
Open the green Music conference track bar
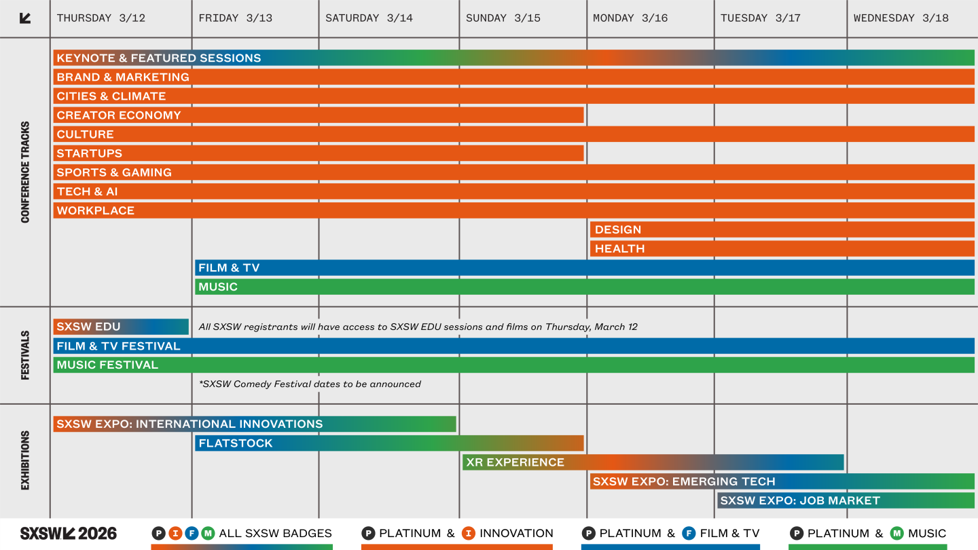pos(585,287)
